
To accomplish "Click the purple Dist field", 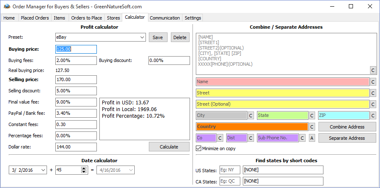I will click(237, 138).
